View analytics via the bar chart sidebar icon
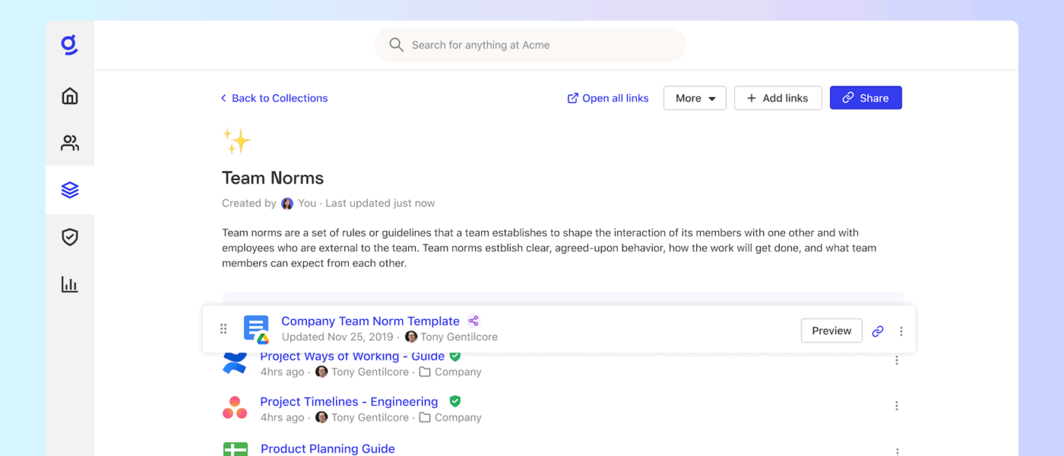 pyautogui.click(x=70, y=284)
